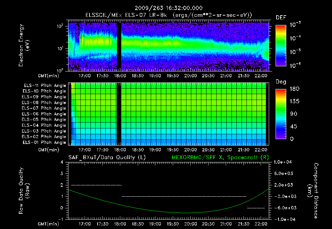
Task: Click the 22:00 time label under data quality plot
Action: [x=261, y=224]
